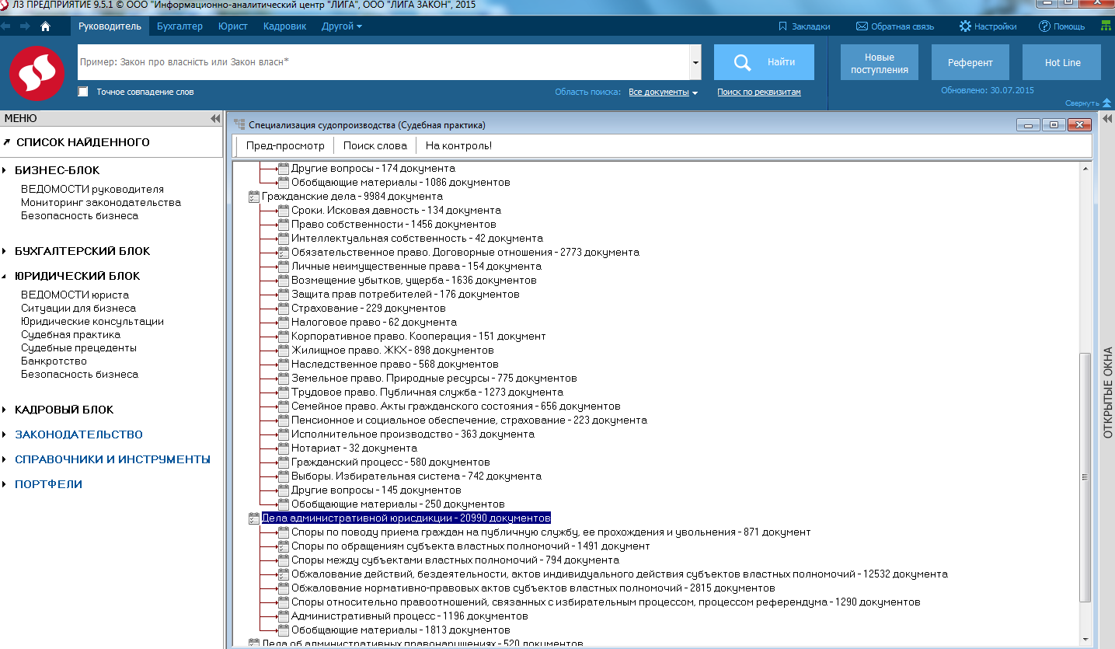Switch to Кадровик tab
The width and height of the screenshot is (1115, 649).
(x=285, y=26)
